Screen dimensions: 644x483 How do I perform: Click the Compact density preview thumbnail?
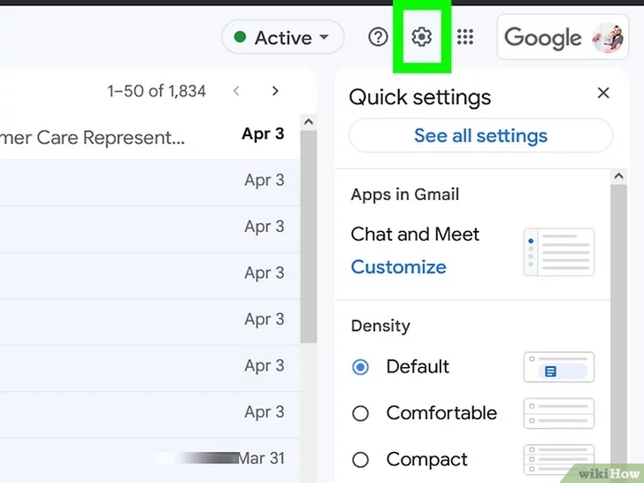(x=558, y=460)
